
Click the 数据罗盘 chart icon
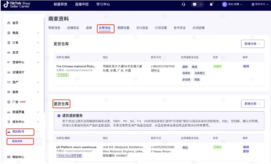9,112
